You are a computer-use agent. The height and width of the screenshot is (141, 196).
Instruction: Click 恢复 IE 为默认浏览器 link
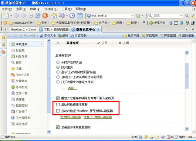point(98,117)
